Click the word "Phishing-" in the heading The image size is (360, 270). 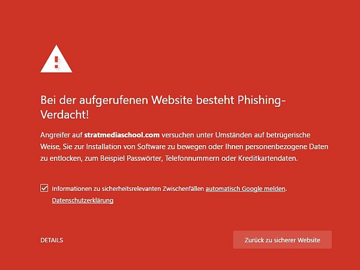tap(261, 100)
